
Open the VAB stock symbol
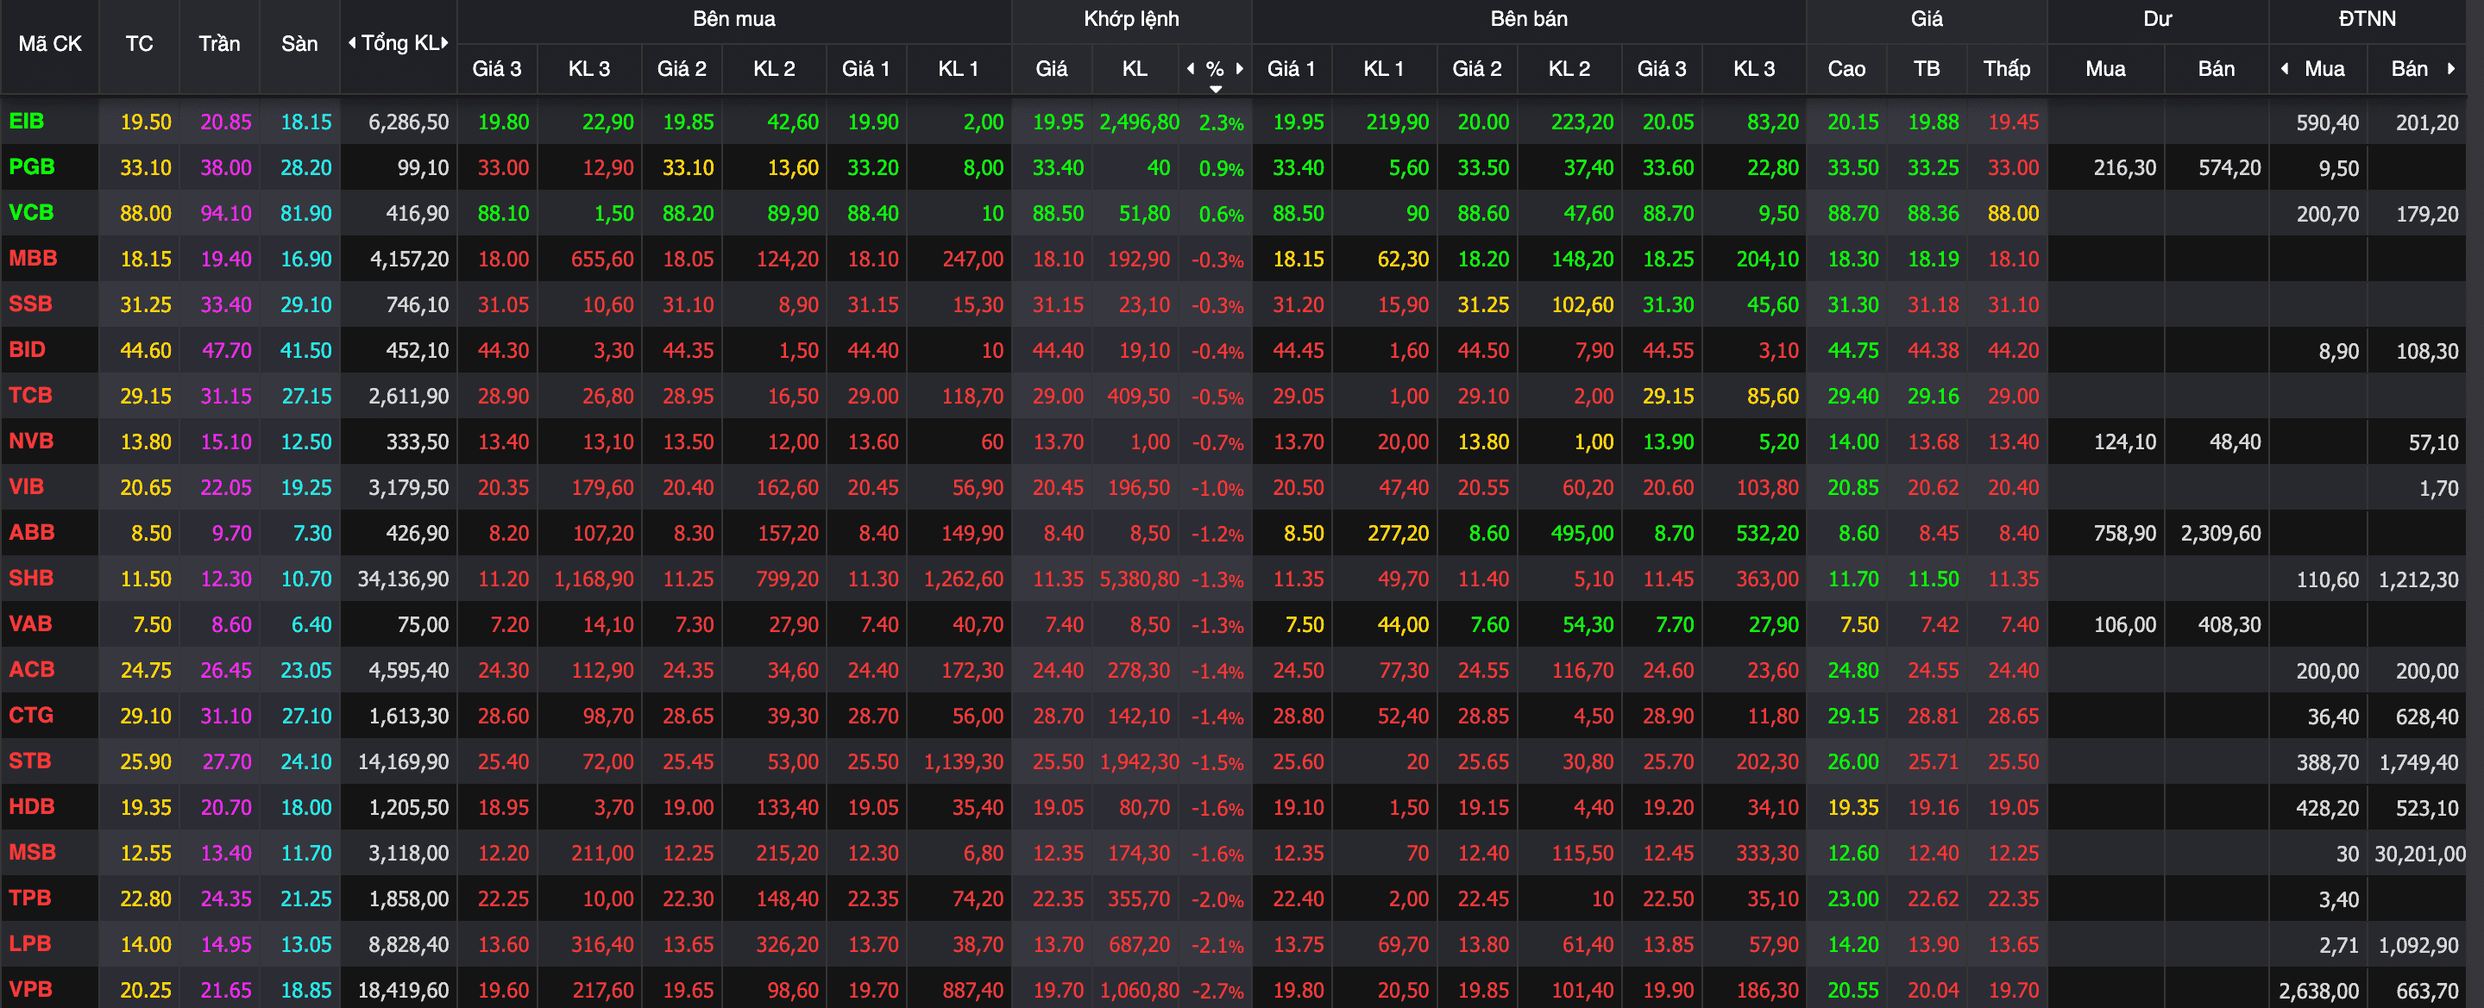(30, 623)
